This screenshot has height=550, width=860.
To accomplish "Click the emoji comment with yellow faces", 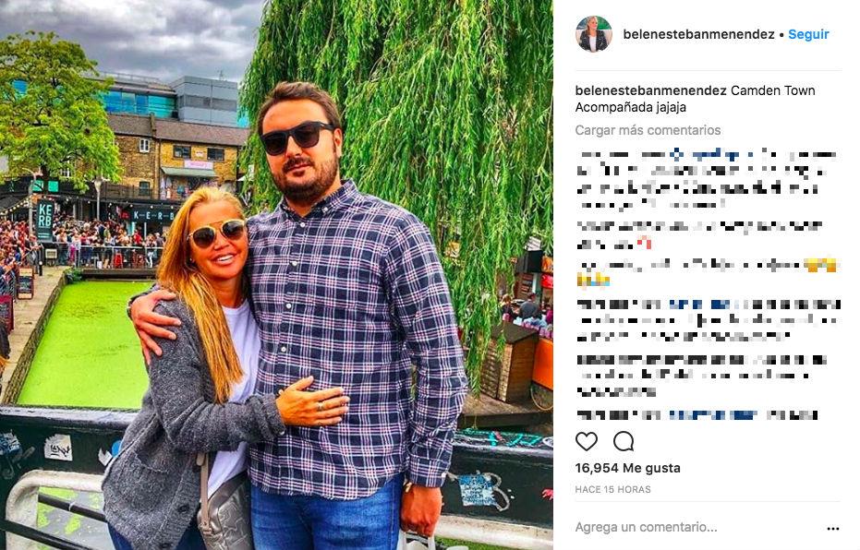I will [x=708, y=272].
